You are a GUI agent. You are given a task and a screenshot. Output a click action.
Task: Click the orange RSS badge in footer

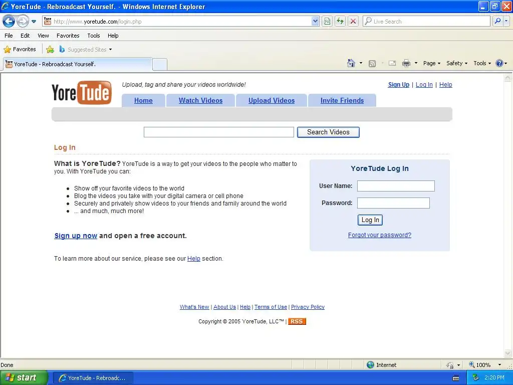tap(297, 321)
